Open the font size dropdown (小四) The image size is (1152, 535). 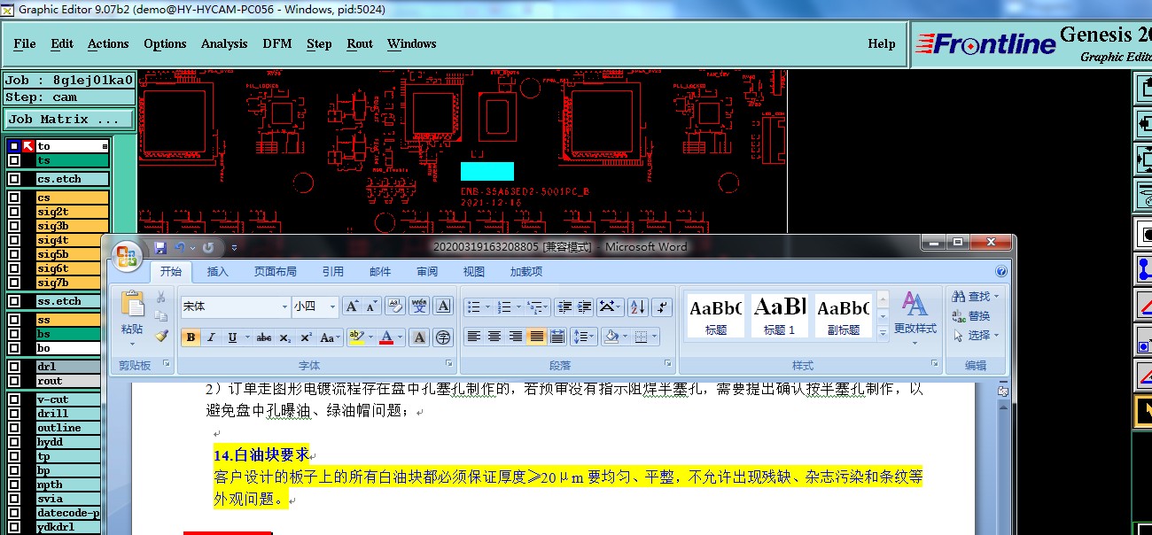(332, 306)
